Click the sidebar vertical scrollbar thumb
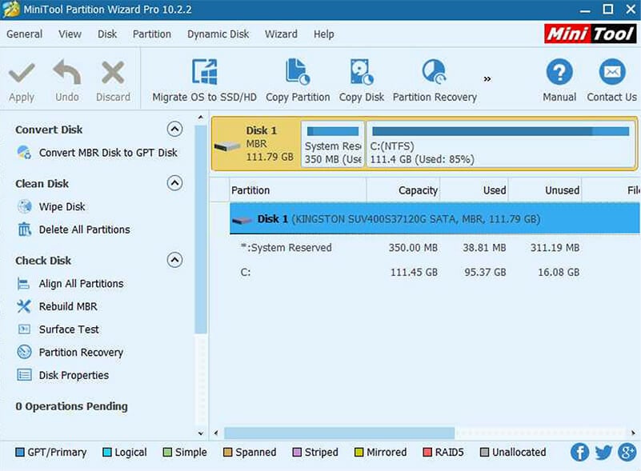Viewport: 641px width, 471px height. click(201, 230)
